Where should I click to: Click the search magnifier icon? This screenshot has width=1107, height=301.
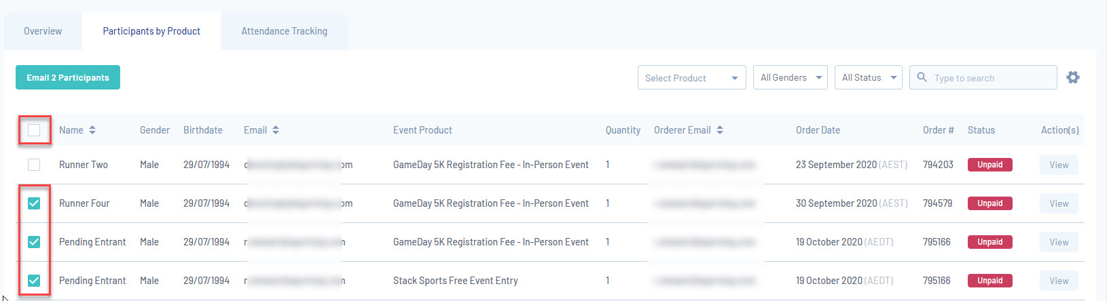(922, 77)
